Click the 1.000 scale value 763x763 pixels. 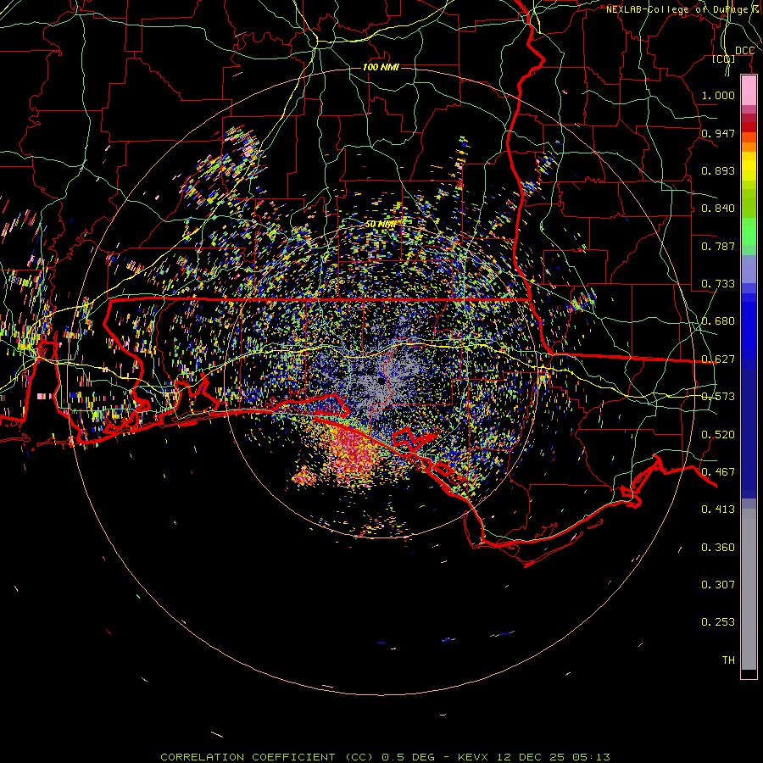click(x=718, y=95)
